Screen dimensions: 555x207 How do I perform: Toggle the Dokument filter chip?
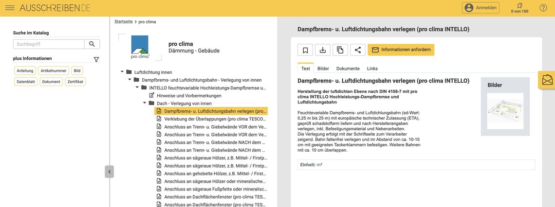[51, 82]
